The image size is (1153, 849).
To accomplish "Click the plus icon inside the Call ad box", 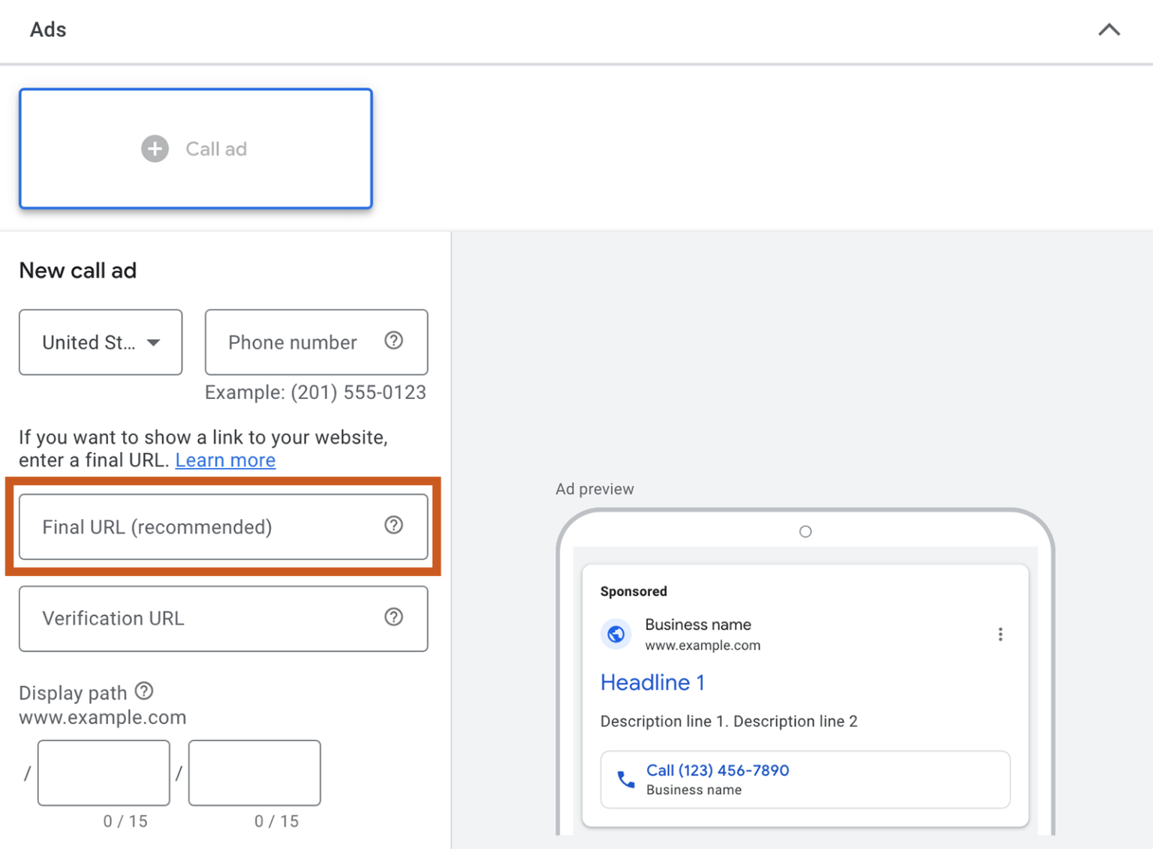I will coord(155,148).
